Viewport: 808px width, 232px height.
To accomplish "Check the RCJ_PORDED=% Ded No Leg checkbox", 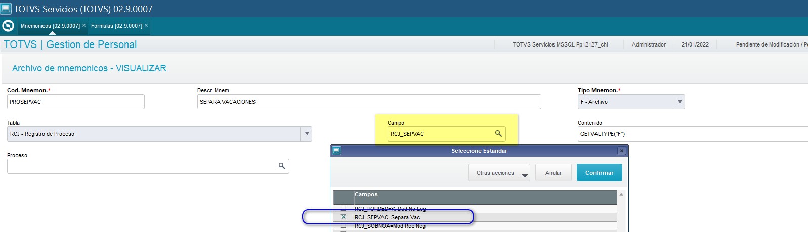I will [x=344, y=208].
